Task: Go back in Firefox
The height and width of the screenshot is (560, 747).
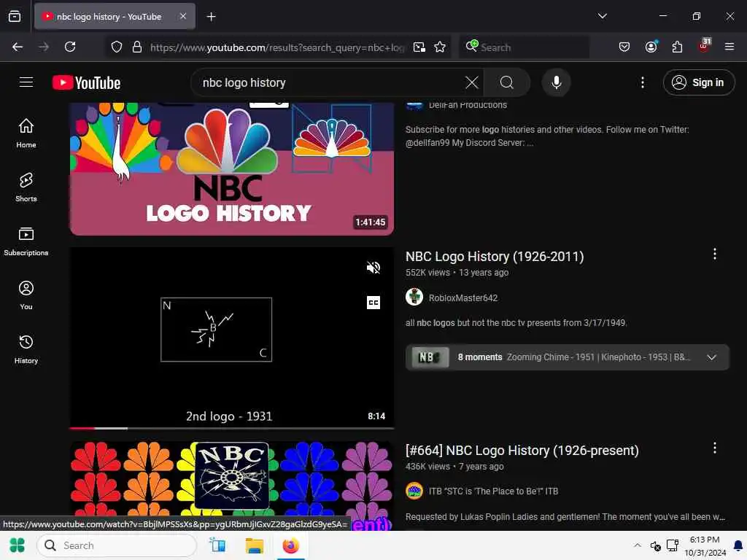Action: 18,47
